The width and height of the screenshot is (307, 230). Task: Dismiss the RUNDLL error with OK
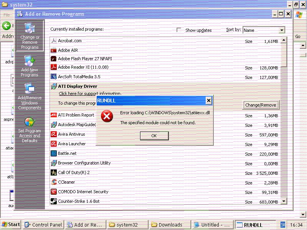154,135
